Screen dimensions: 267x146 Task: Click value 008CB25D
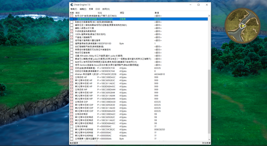[x=160, y=129]
